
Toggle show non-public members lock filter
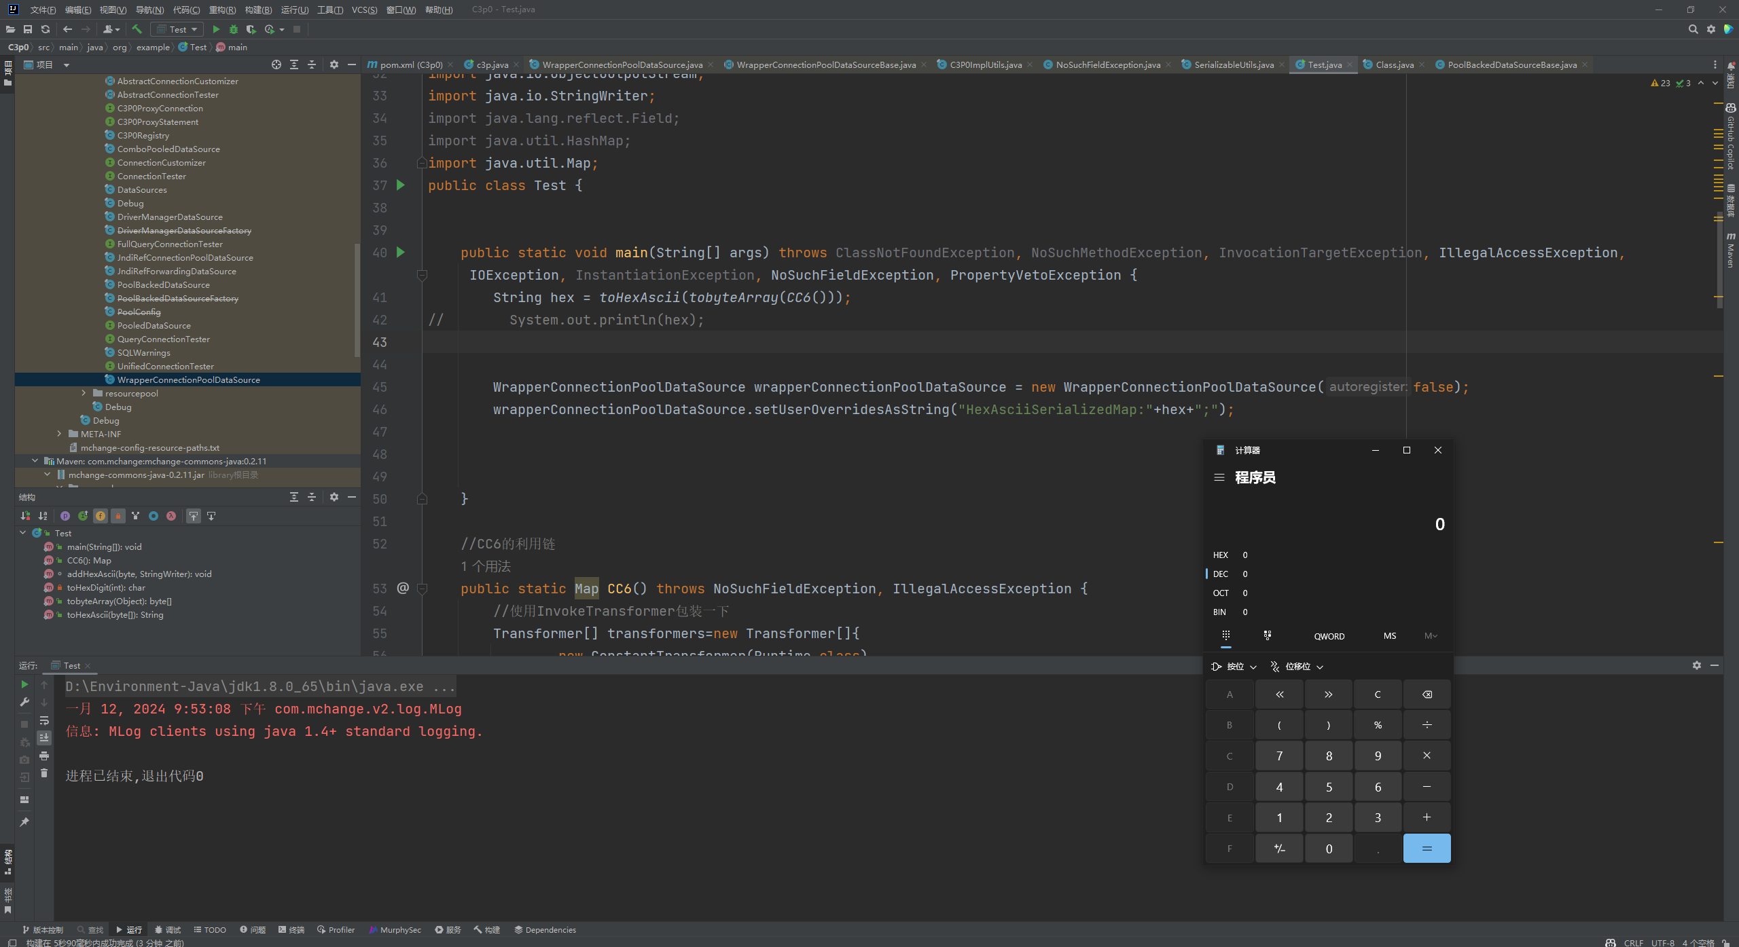pyautogui.click(x=118, y=516)
